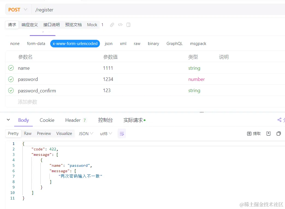Screen dimensions: 285x209
Task: Open the 控制台 tab
Action: coord(105,120)
